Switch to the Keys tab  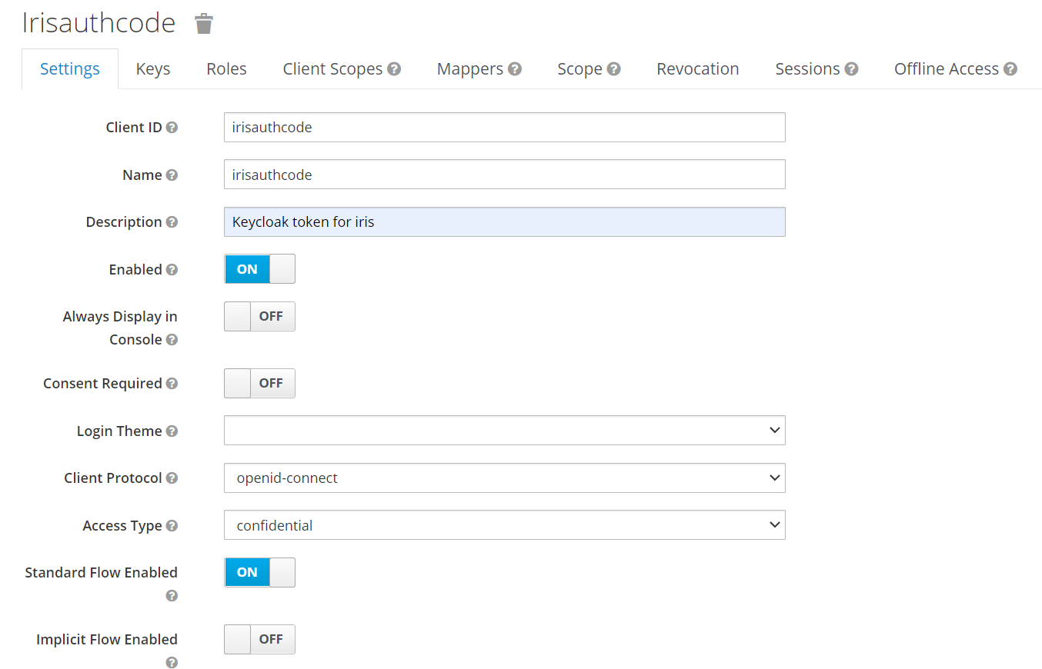coord(153,69)
